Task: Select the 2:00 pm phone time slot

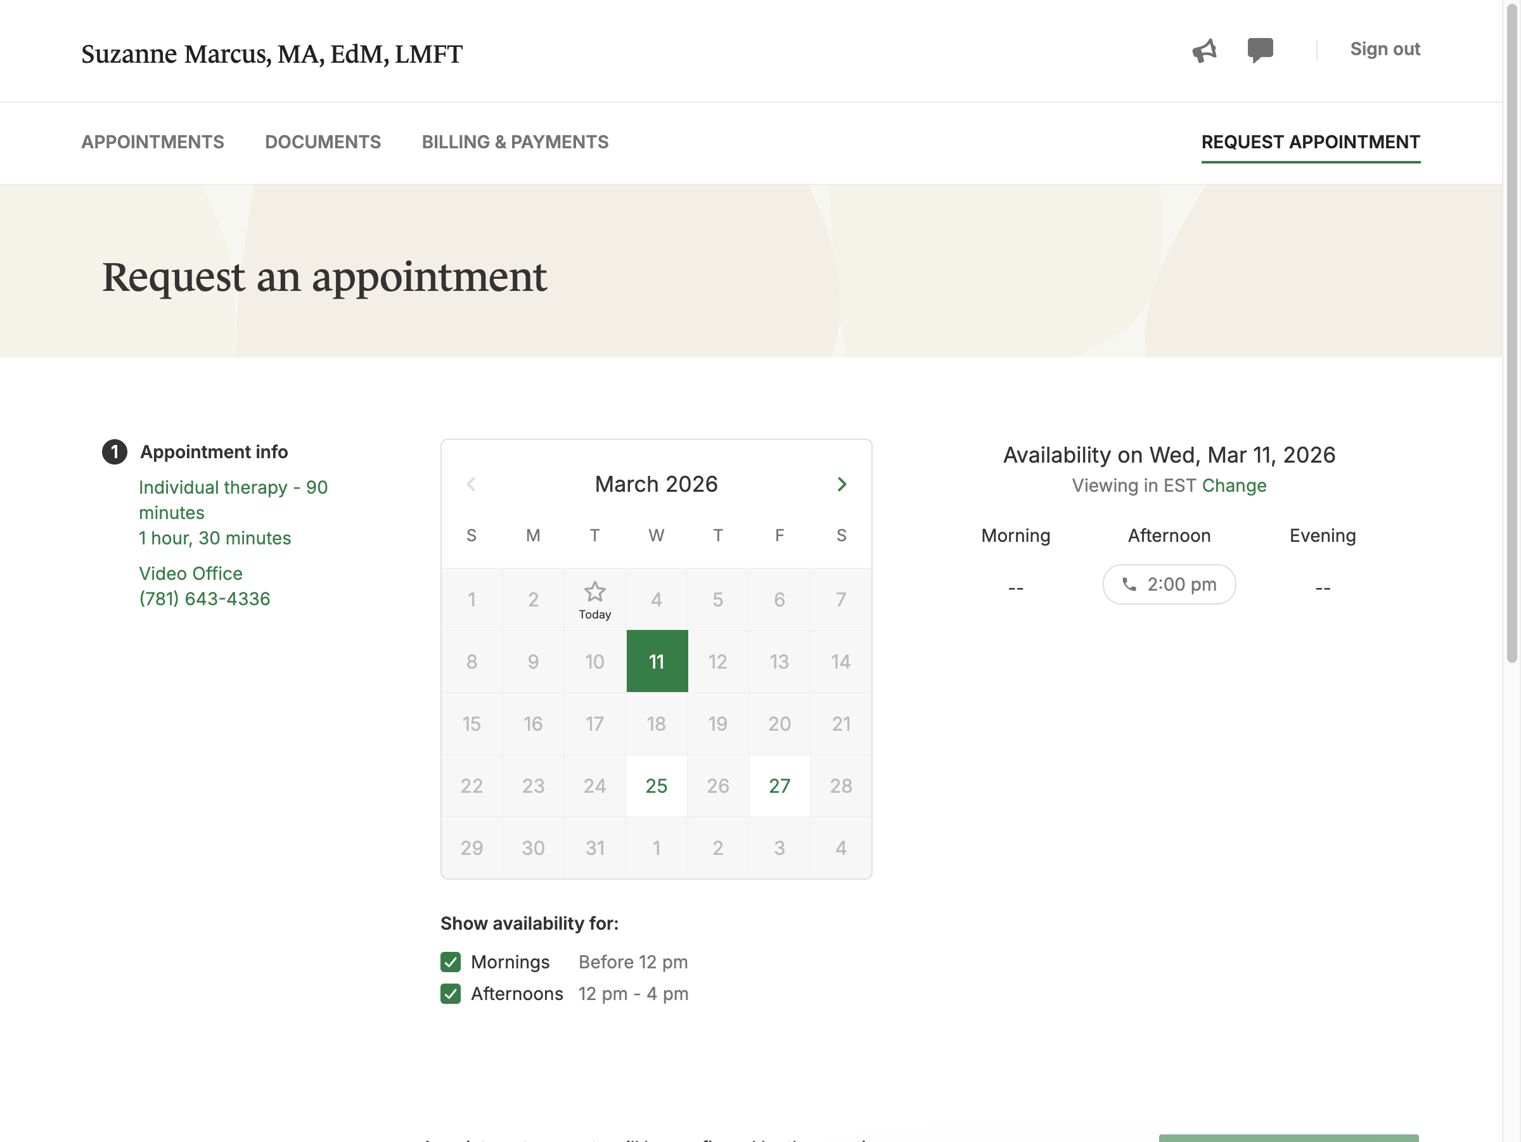Action: coord(1169,584)
